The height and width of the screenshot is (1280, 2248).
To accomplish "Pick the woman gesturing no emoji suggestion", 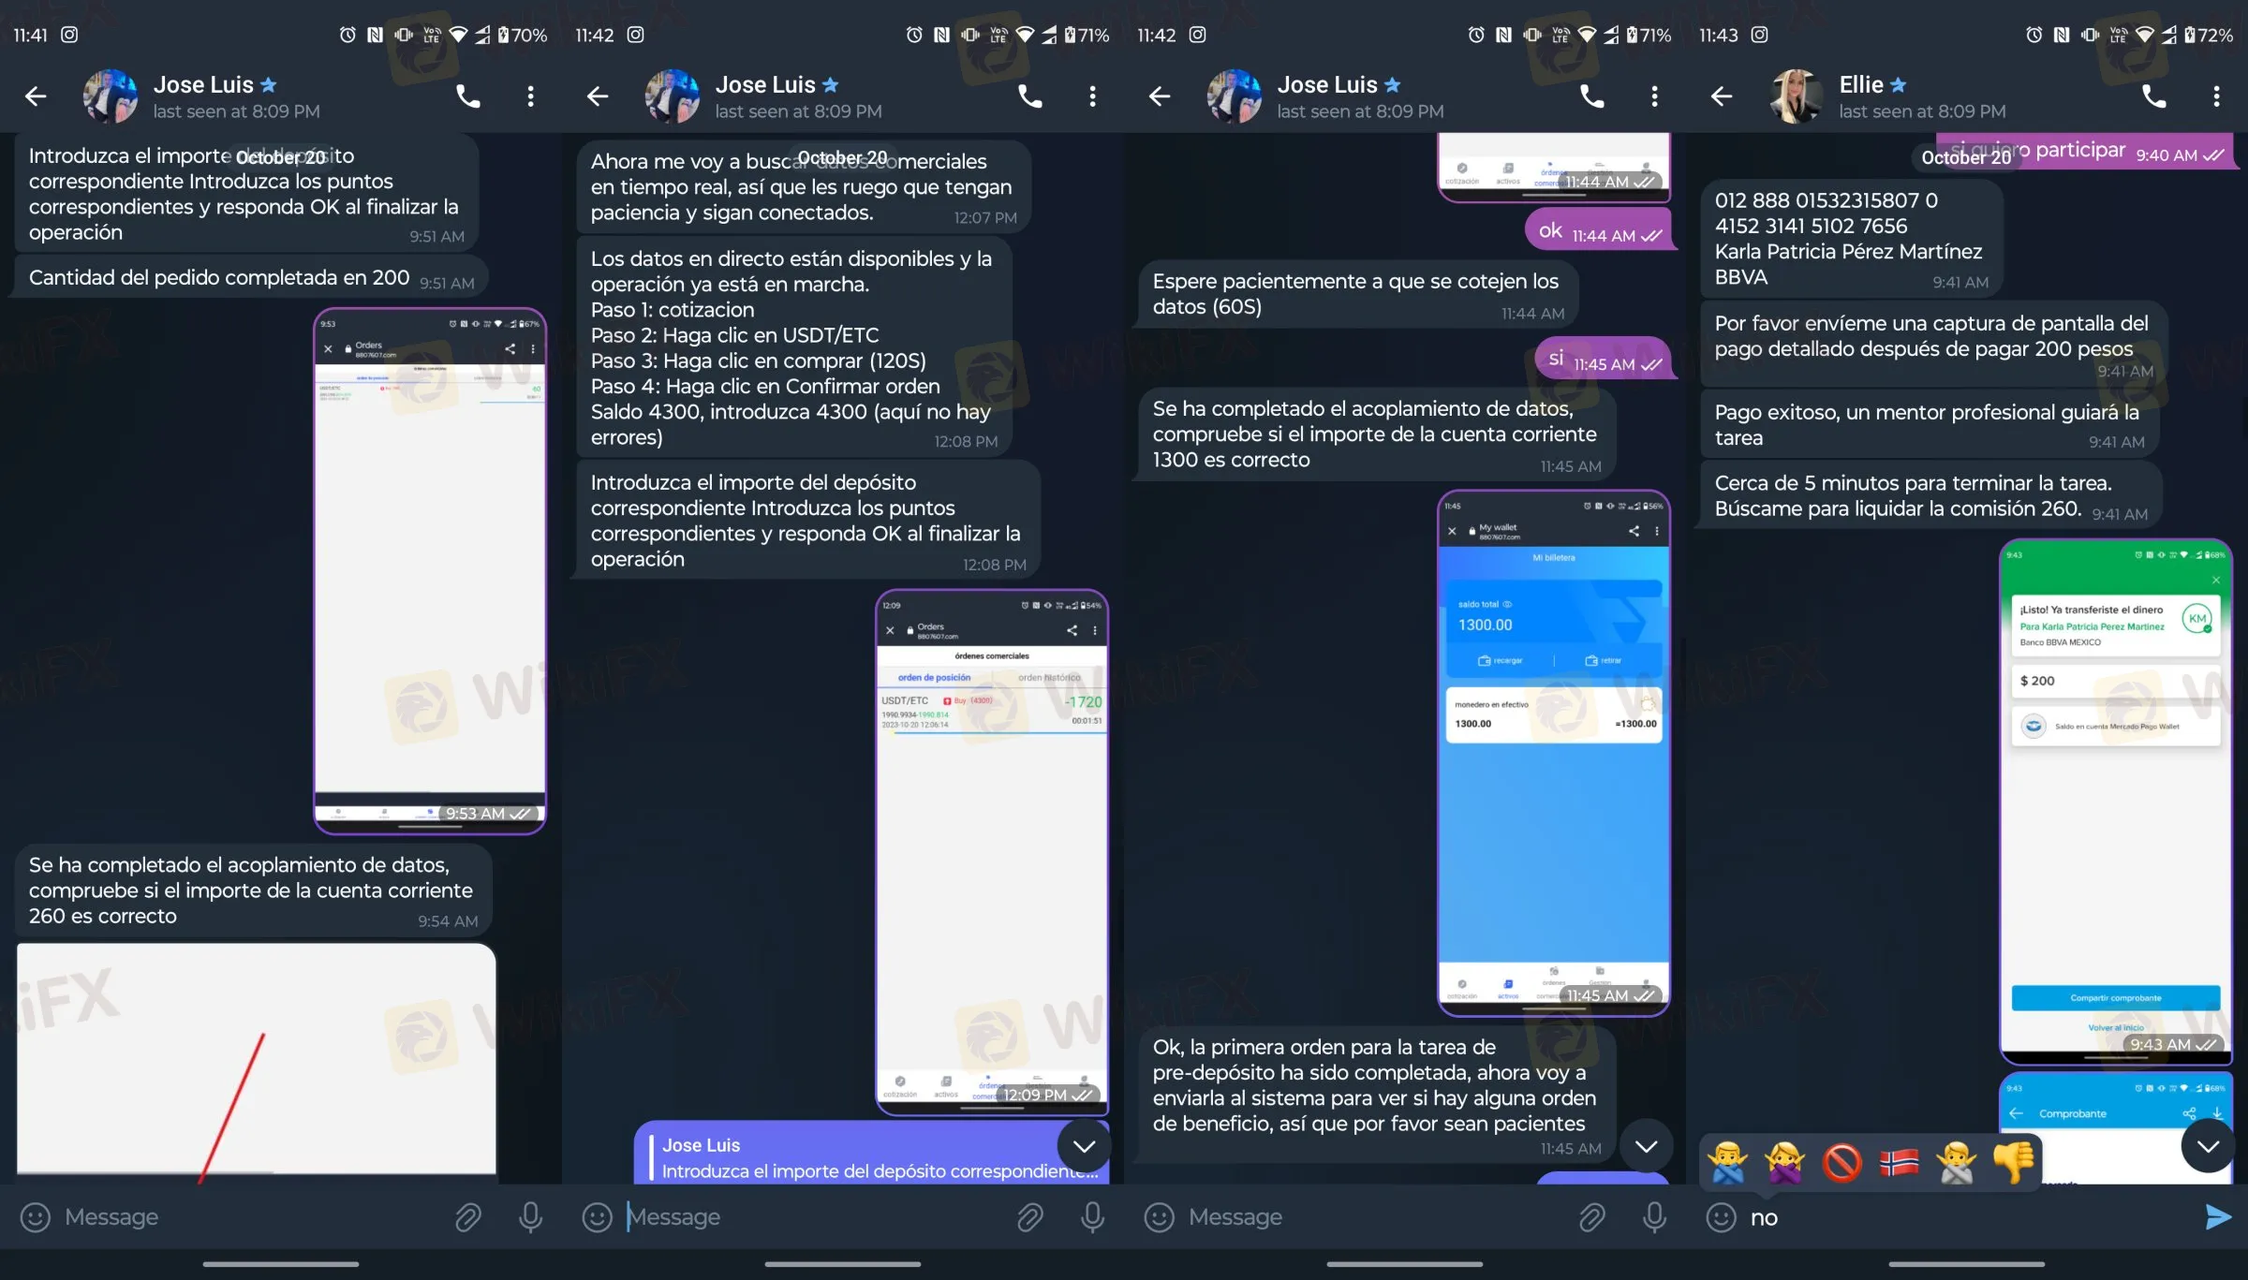I will [x=1785, y=1162].
